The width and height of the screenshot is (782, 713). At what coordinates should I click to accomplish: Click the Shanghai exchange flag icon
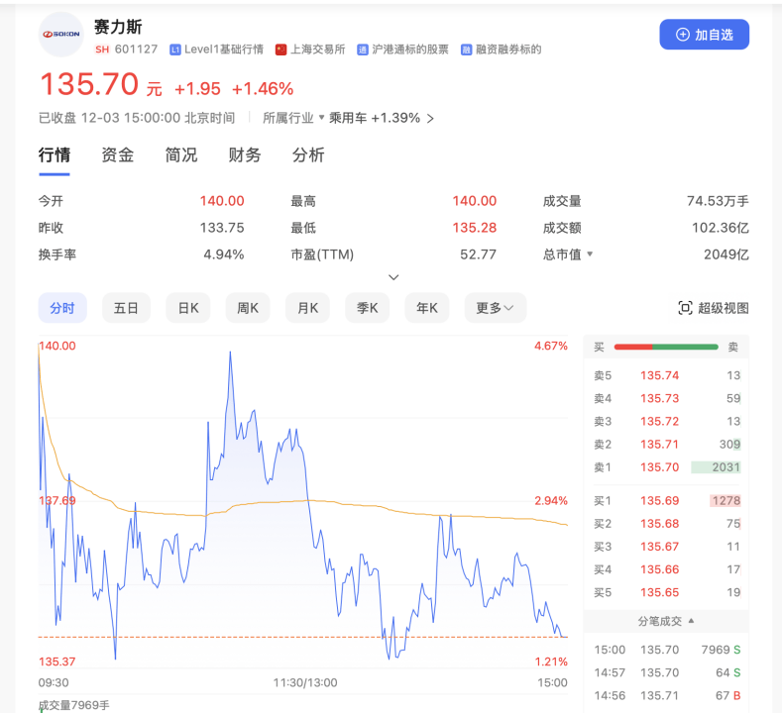[280, 50]
